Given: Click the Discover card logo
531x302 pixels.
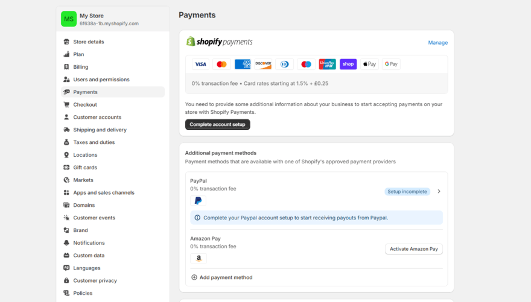Looking at the screenshot, I should (263, 64).
